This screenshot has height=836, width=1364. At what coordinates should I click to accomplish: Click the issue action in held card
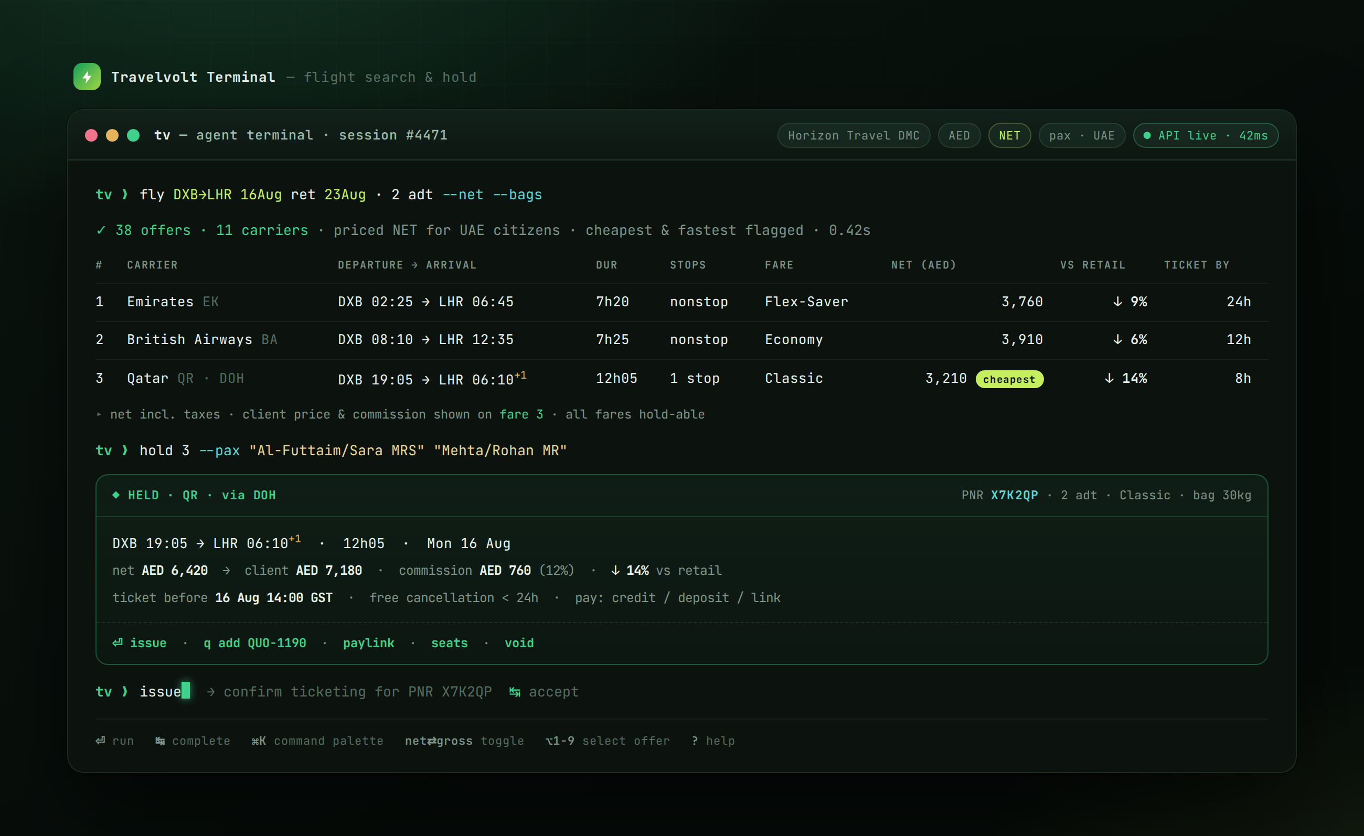(140, 643)
